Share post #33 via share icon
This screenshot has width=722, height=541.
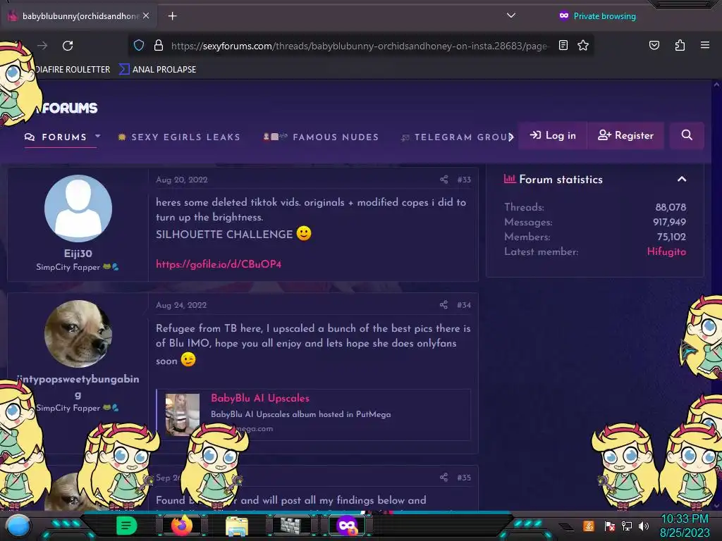(444, 180)
